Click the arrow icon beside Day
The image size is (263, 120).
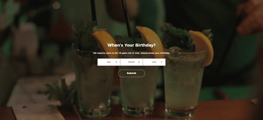116,62
